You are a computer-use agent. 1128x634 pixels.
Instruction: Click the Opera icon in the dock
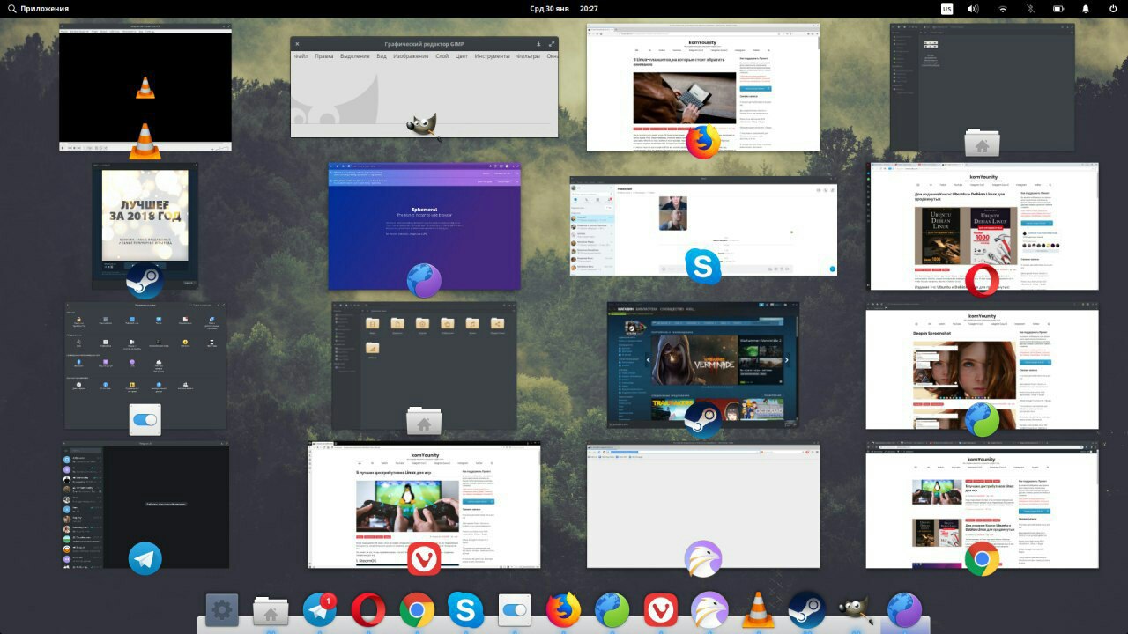tap(368, 609)
